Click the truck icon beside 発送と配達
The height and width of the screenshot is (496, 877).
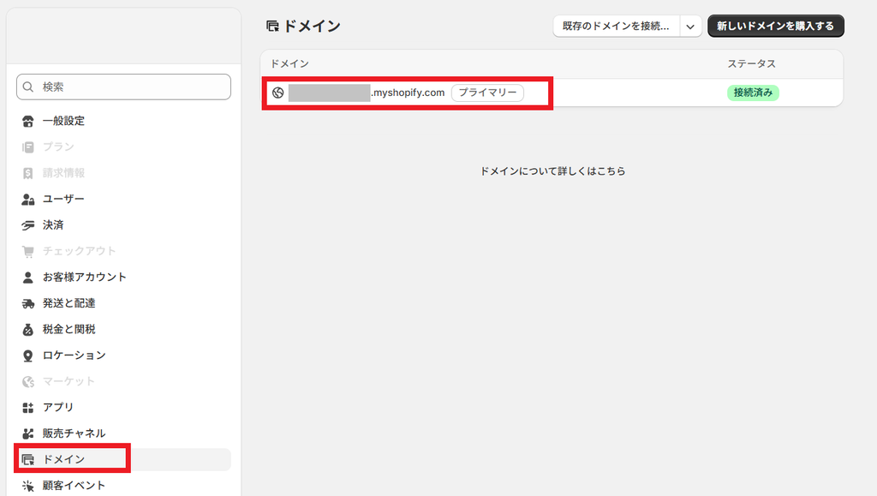click(28, 303)
